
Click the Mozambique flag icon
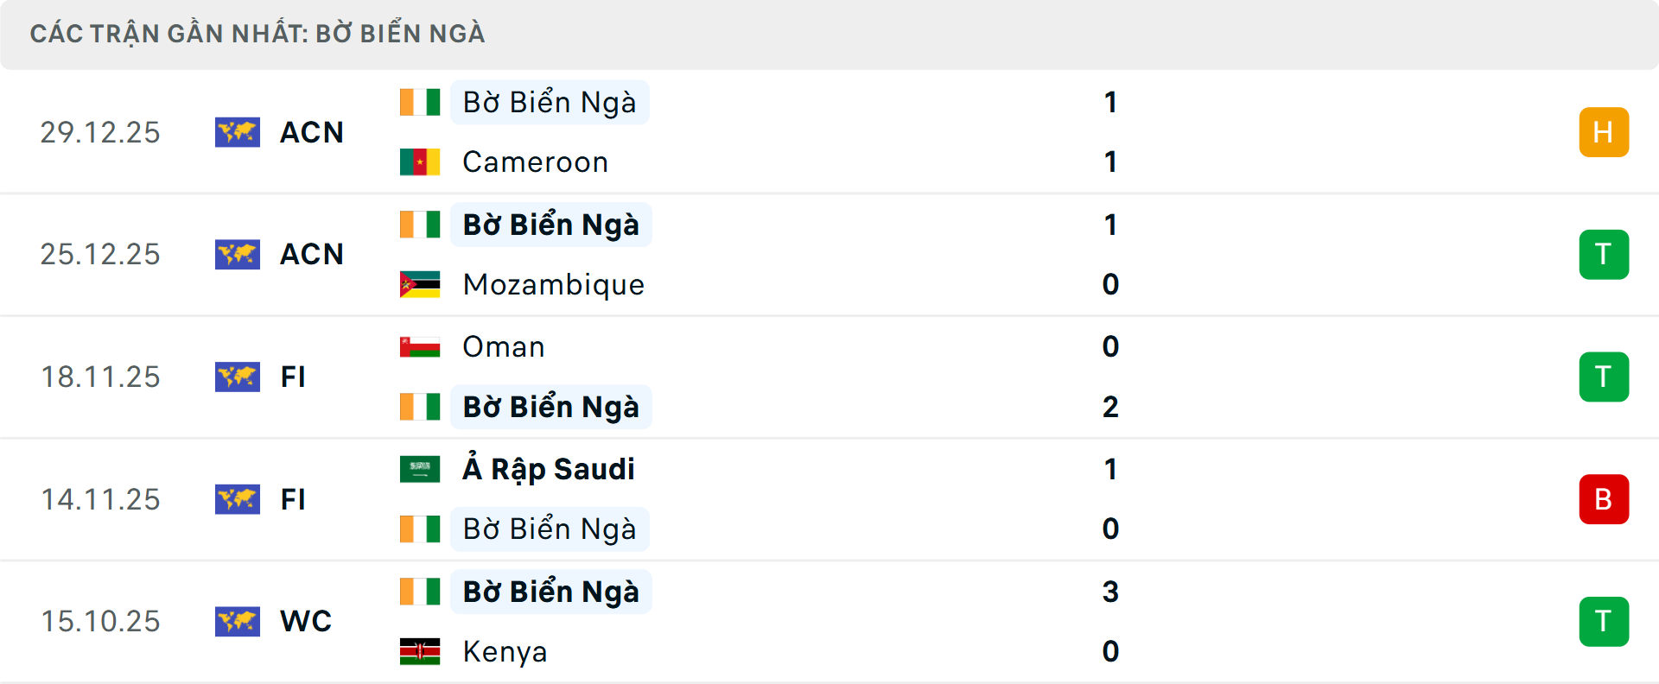click(419, 284)
